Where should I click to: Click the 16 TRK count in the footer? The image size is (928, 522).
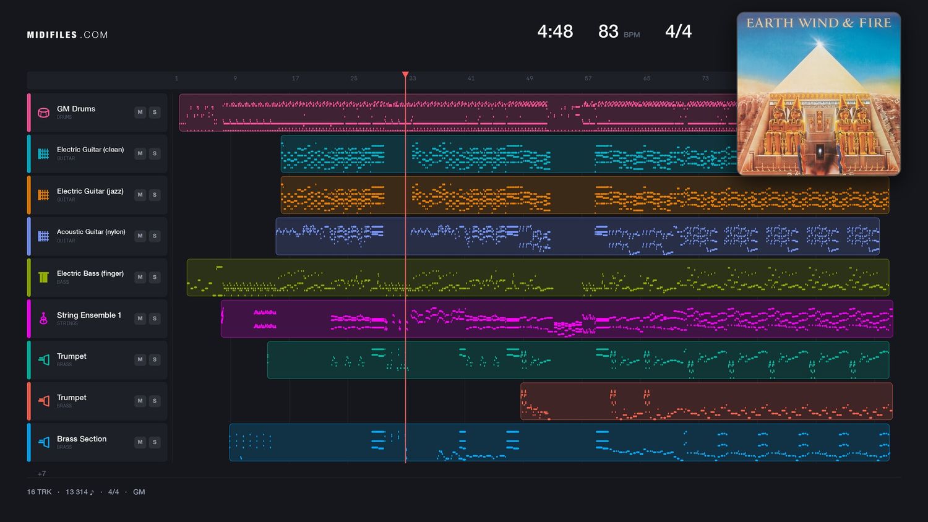tap(39, 492)
